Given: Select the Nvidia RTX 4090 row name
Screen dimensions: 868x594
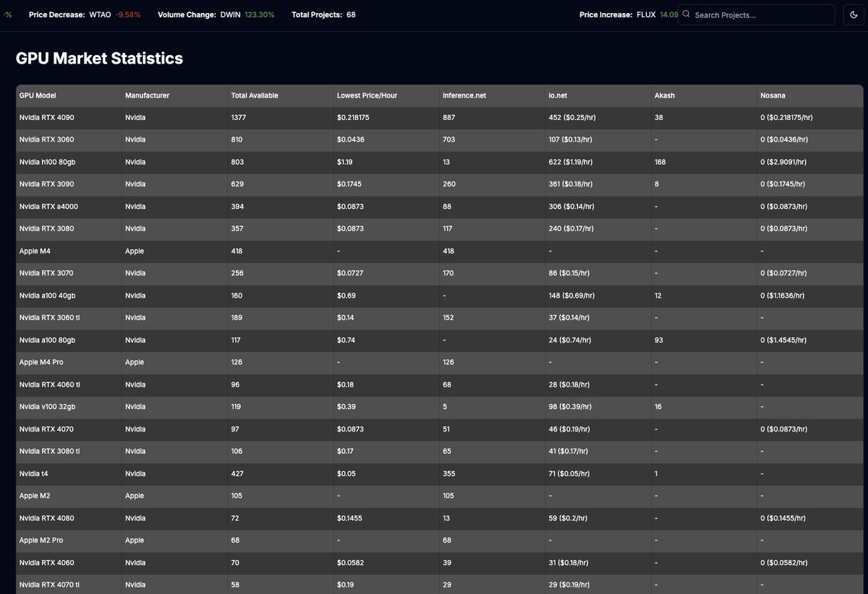Looking at the screenshot, I should [x=46, y=118].
